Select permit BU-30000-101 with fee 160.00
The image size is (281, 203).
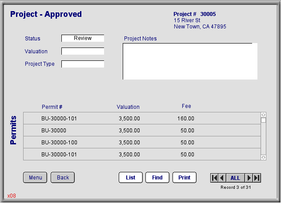click(x=142, y=118)
